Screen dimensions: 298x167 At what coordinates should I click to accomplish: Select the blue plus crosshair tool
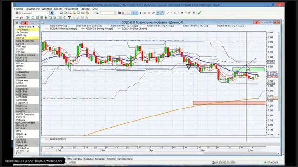(x=134, y=13)
